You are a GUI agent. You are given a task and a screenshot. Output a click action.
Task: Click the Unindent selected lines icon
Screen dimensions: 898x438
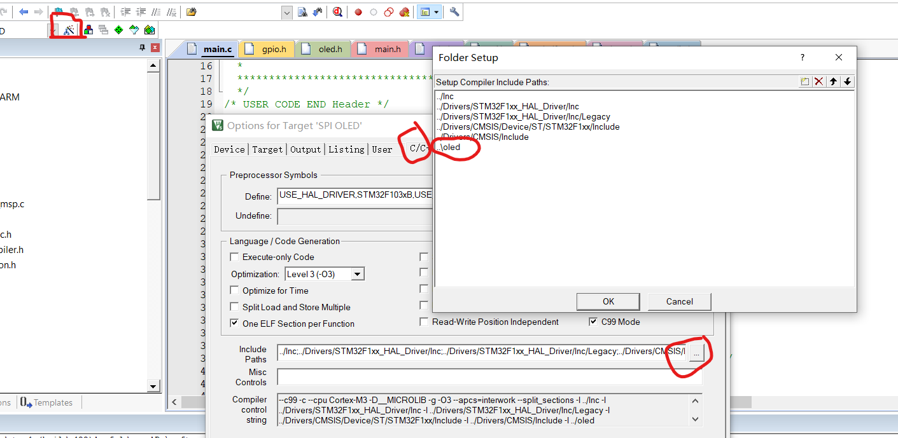click(x=140, y=12)
